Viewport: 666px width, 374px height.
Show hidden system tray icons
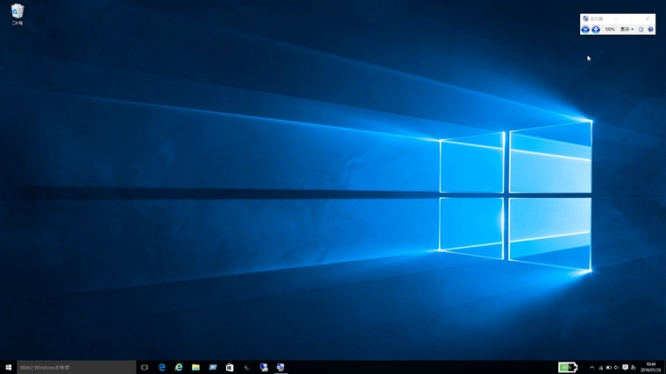[592, 367]
